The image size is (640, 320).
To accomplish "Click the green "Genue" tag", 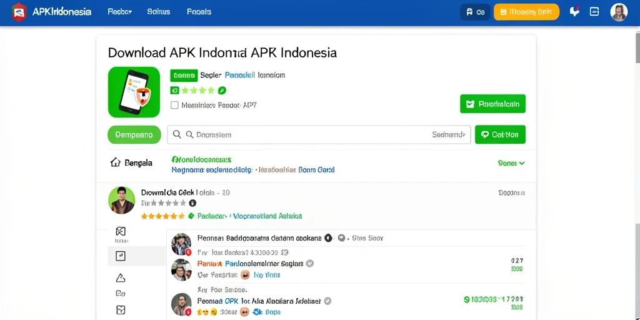I will [184, 76].
